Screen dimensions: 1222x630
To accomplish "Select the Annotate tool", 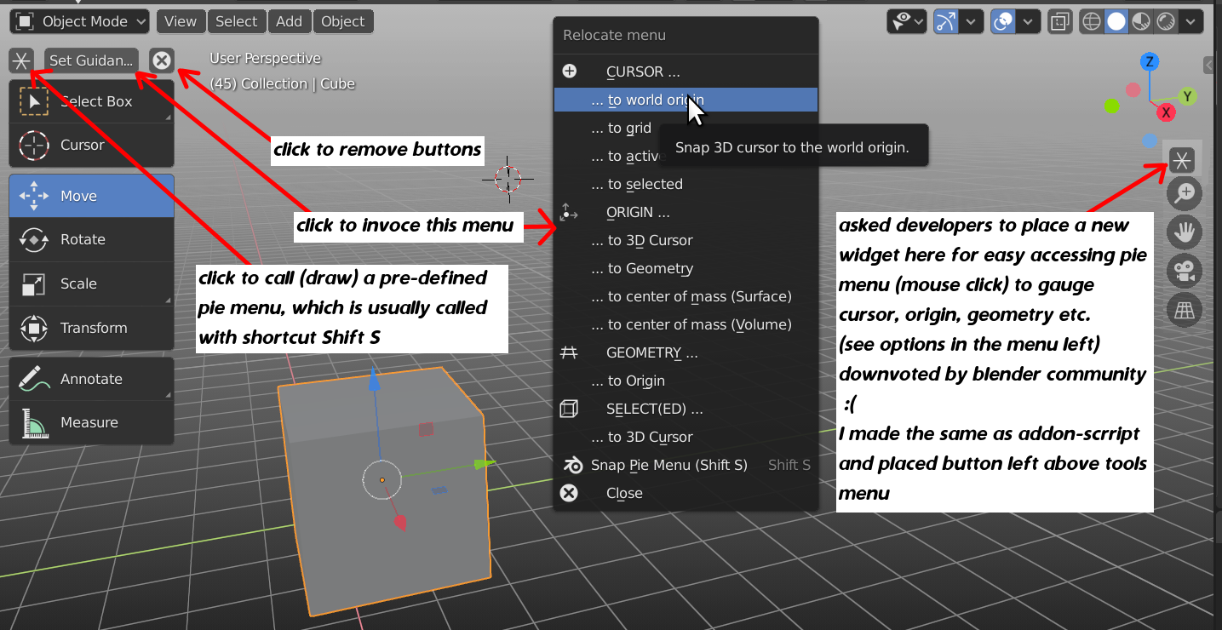I will point(91,379).
